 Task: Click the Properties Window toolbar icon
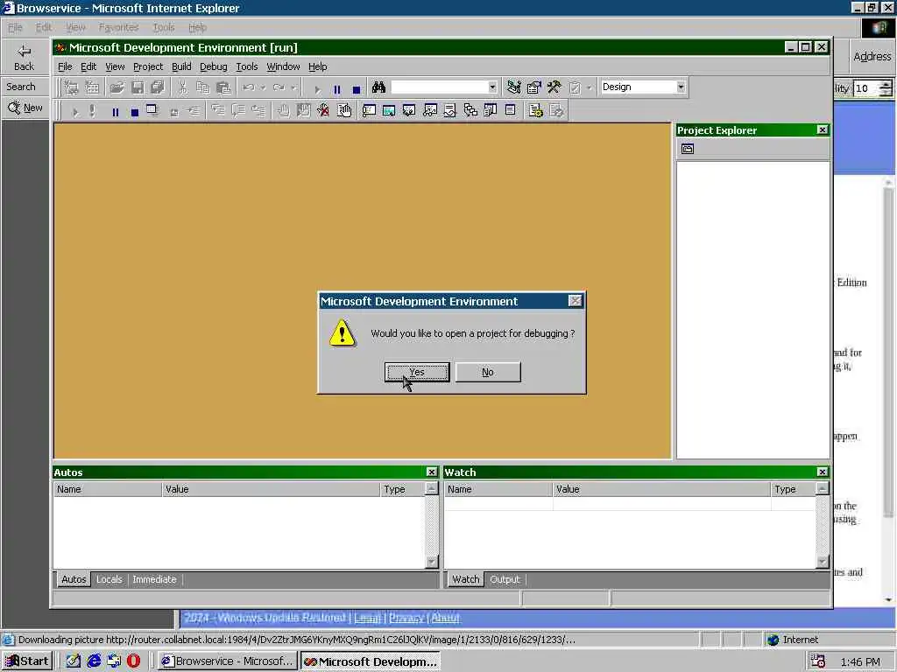pos(533,87)
